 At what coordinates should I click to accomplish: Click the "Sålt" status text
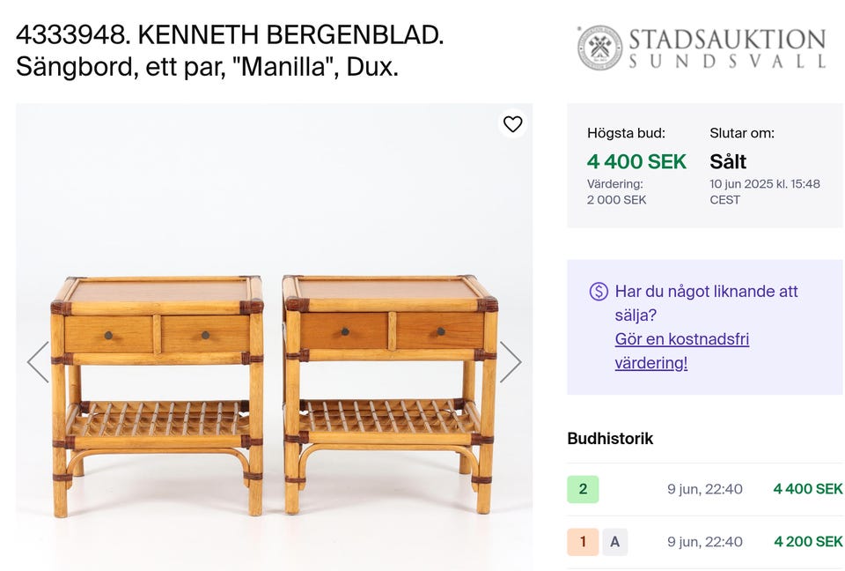tap(728, 162)
